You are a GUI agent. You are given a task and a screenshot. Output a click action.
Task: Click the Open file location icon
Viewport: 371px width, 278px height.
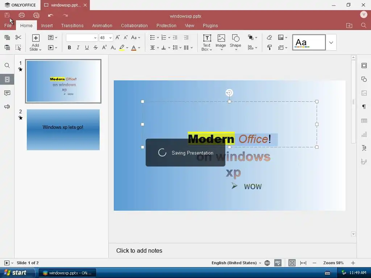[349, 26]
